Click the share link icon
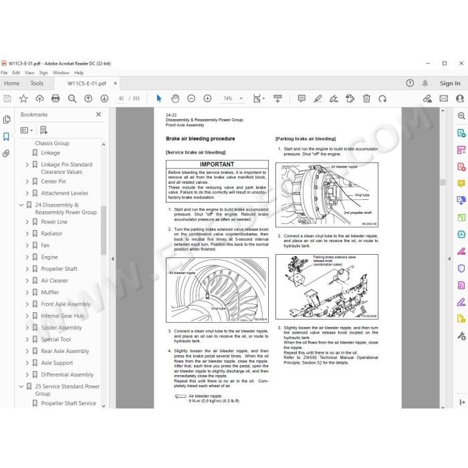The height and width of the screenshot is (468, 468). [x=427, y=98]
